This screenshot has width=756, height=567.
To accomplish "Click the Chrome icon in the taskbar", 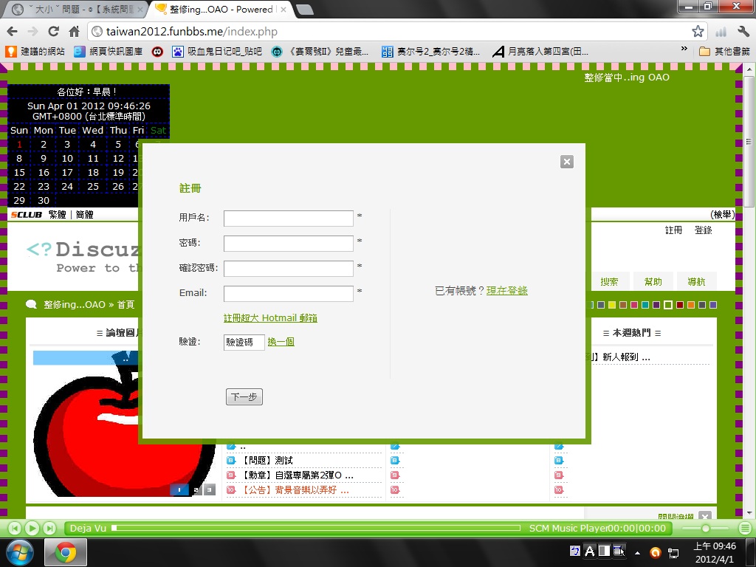I will click(66, 551).
